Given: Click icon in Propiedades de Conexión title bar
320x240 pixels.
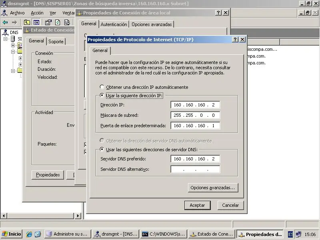Looking at the screenshot, I should (79, 13).
